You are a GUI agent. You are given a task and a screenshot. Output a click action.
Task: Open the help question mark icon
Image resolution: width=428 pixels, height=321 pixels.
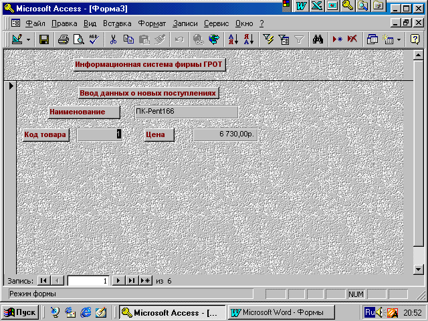pos(415,40)
